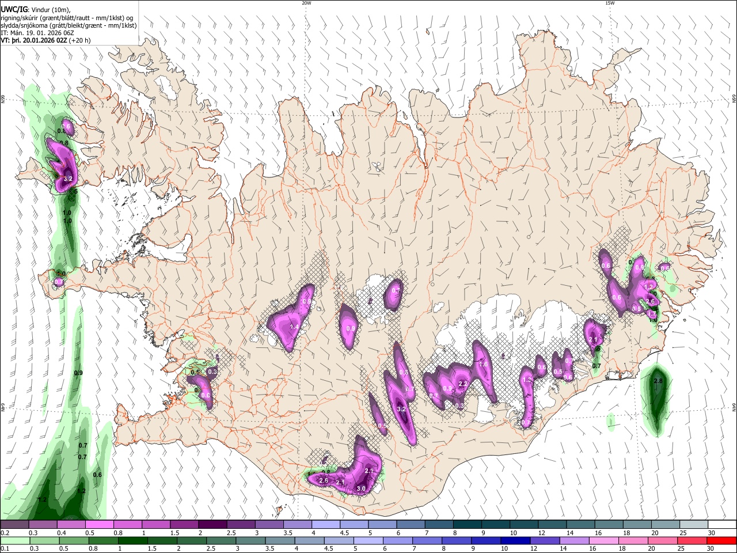The height and width of the screenshot is (553, 737).
Task: Pick the medium green 0.5 swatch in rain legend
Action: [74, 541]
